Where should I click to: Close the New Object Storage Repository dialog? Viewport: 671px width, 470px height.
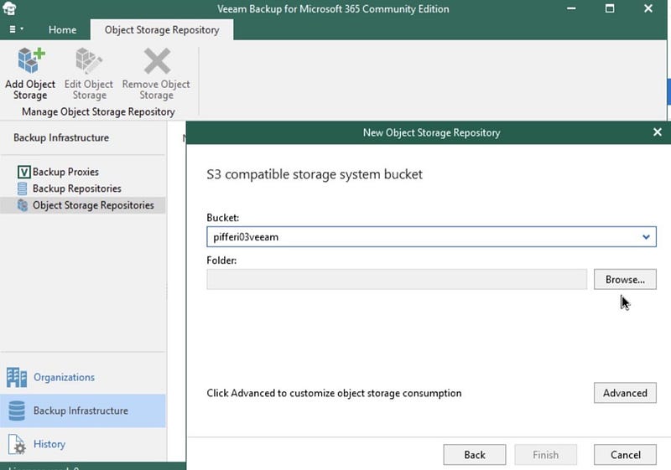(658, 132)
